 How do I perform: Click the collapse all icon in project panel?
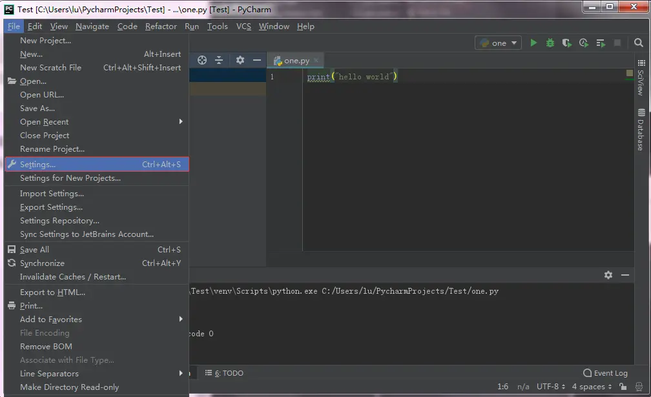(219, 60)
